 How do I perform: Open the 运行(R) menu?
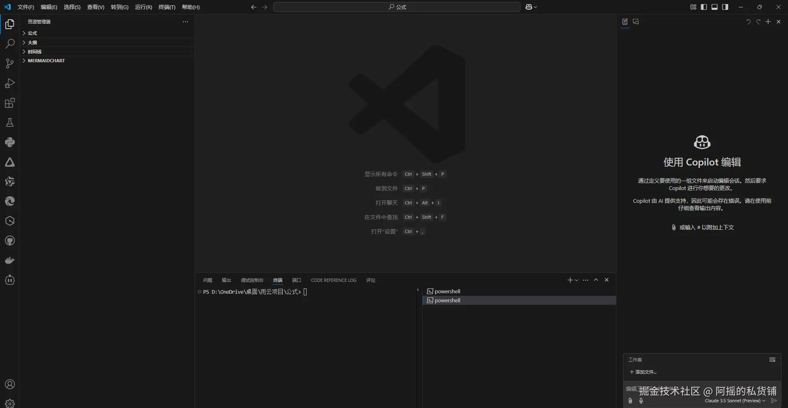[x=143, y=7]
